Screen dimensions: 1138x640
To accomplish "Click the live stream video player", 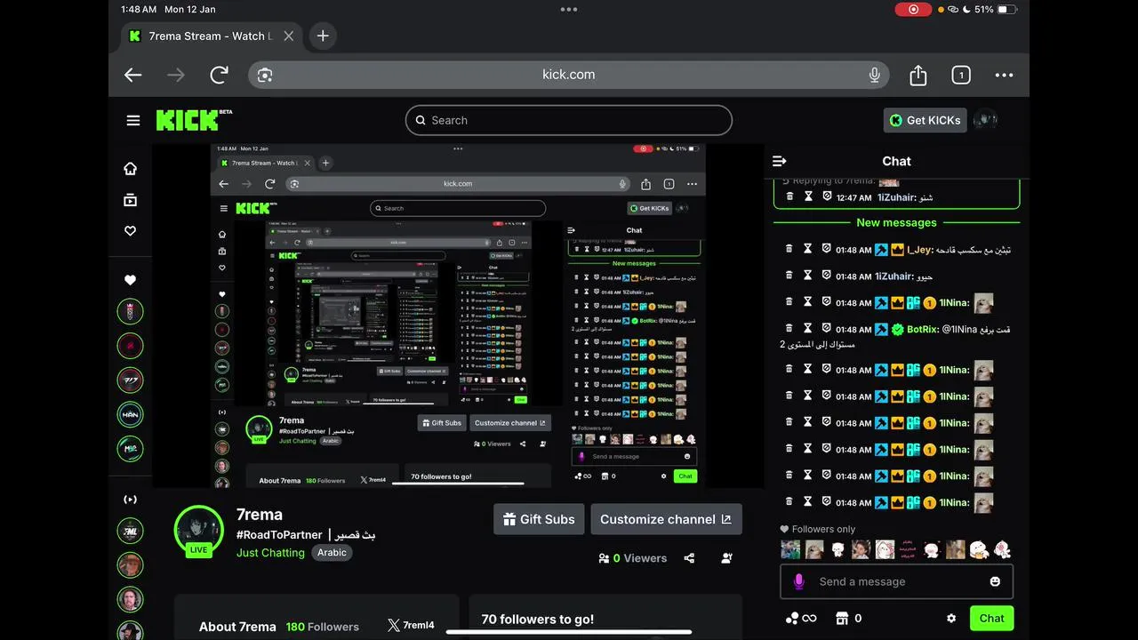I will tap(458, 315).
